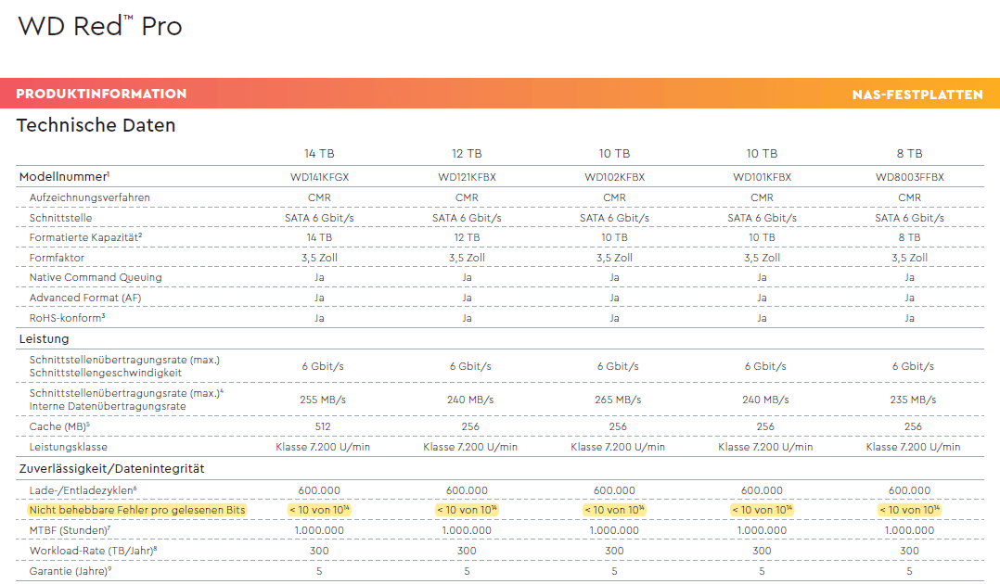Select the 255 MB/s transfer rate value

[323, 400]
